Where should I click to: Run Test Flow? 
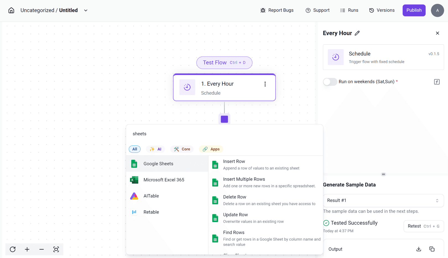pyautogui.click(x=224, y=62)
